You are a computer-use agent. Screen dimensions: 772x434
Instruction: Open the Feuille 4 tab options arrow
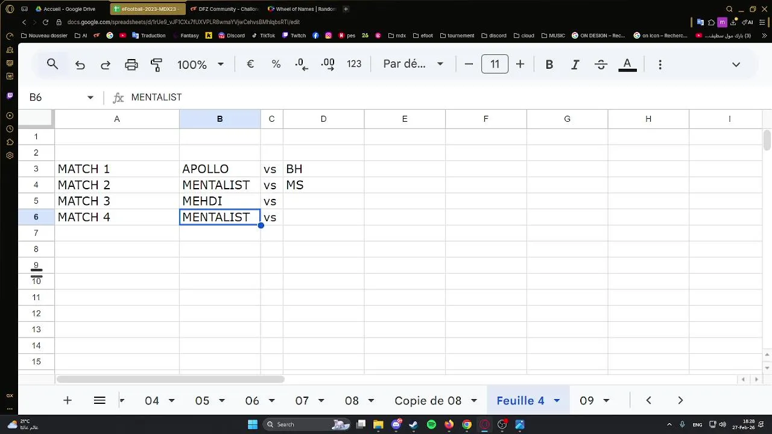(557, 401)
